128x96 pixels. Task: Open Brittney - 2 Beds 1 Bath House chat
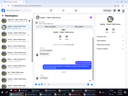coord(16,54)
